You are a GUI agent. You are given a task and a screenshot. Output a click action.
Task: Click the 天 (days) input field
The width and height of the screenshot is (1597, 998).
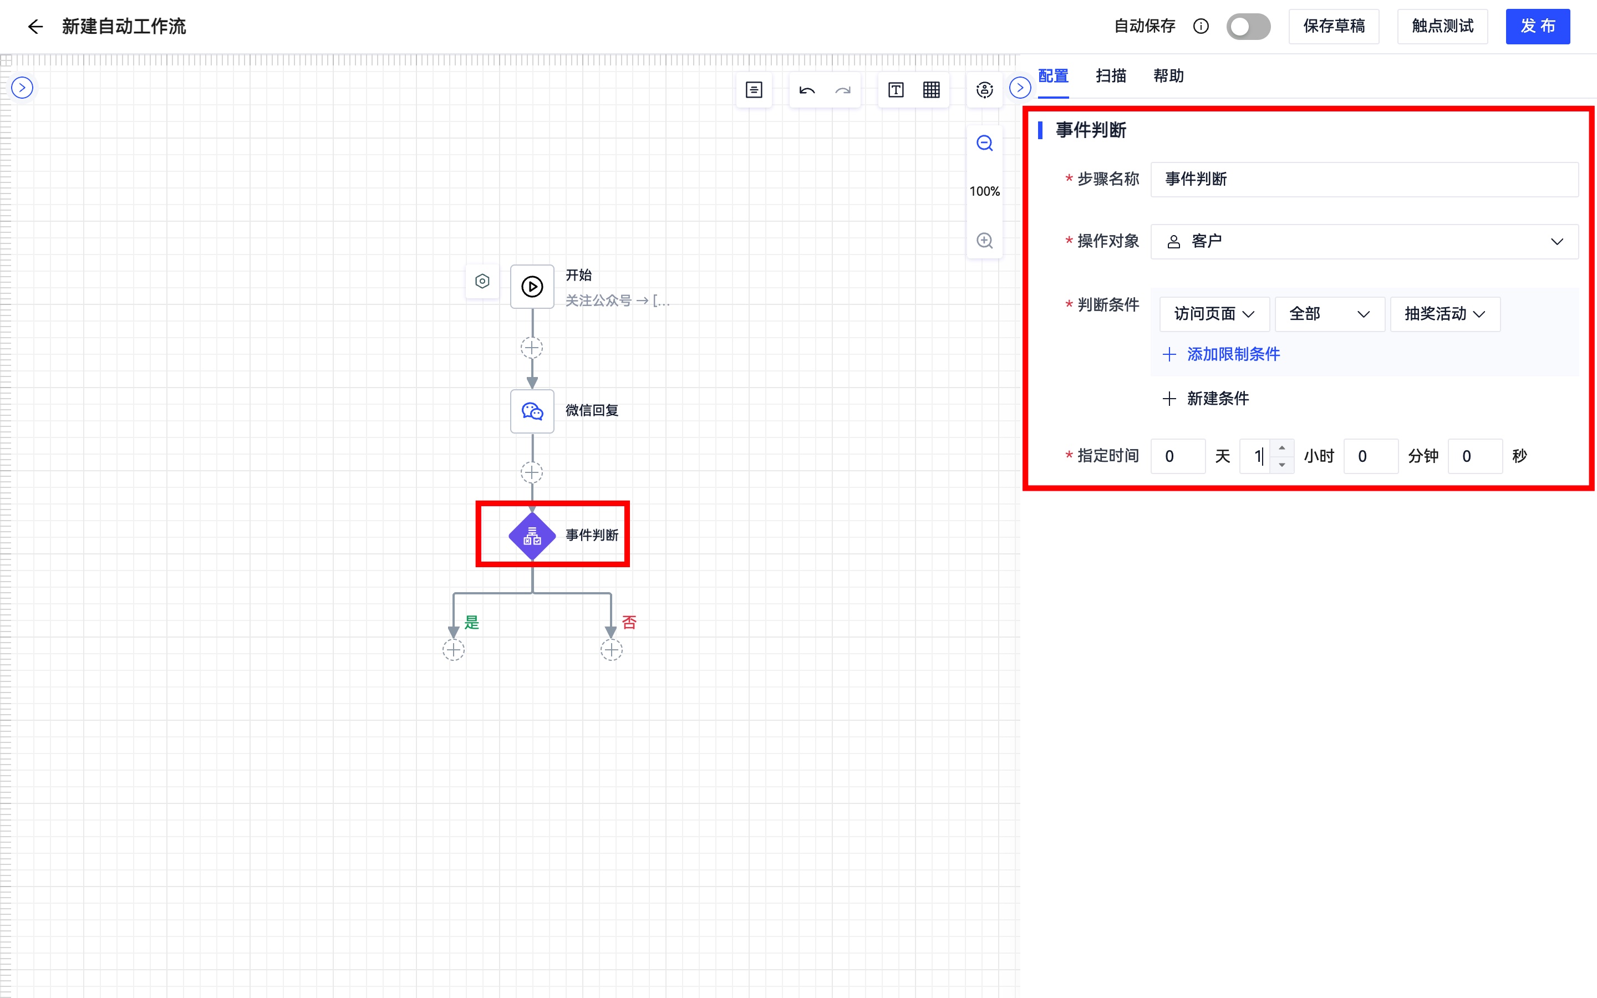point(1177,456)
